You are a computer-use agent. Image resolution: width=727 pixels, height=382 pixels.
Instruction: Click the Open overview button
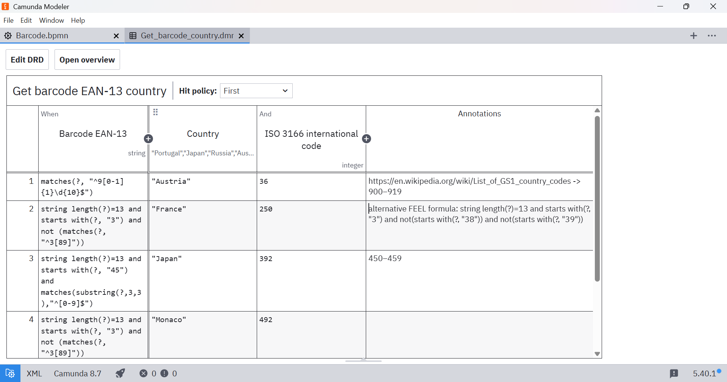pos(87,60)
